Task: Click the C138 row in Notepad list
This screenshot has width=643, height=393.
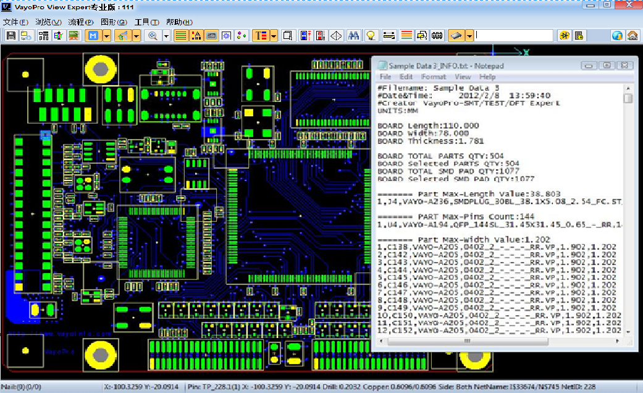Action: click(497, 247)
